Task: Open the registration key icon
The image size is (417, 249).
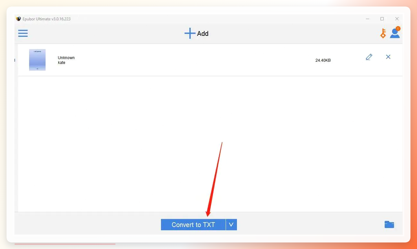Action: point(383,33)
